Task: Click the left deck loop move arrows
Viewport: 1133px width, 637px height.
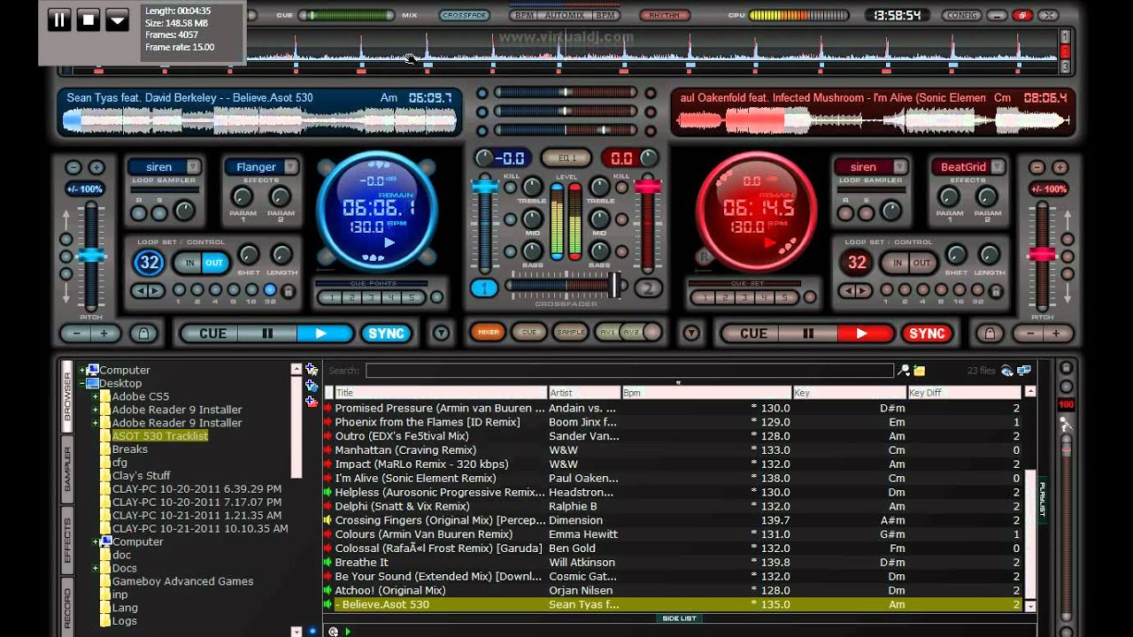Action: click(148, 290)
